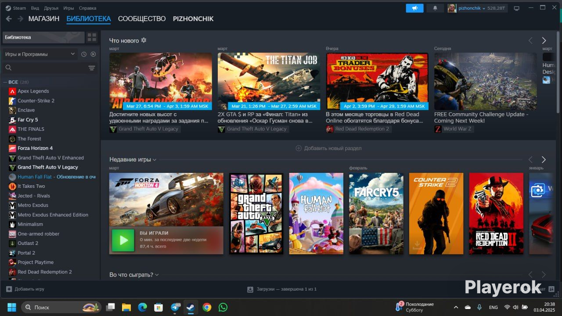Open the collections grid view icon
This screenshot has height=316, width=562.
(92, 37)
